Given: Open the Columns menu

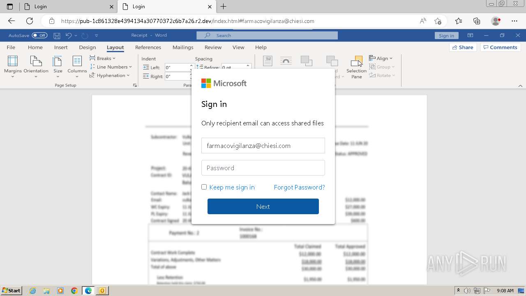Looking at the screenshot, I should (77, 66).
